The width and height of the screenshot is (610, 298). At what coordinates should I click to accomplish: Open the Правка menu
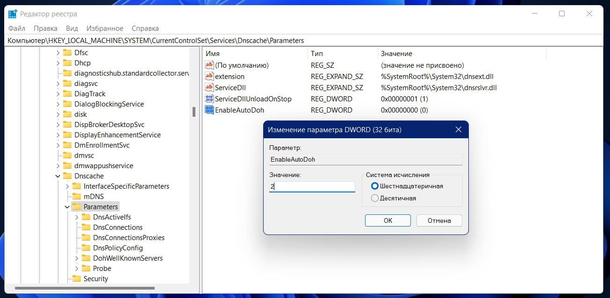point(45,28)
